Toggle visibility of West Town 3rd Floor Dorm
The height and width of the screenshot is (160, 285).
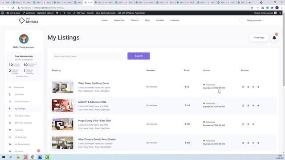(253, 87)
